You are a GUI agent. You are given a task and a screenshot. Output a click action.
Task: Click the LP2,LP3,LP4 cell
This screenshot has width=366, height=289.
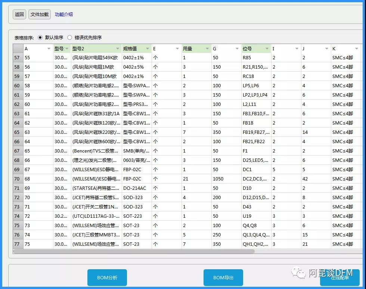pos(256,95)
